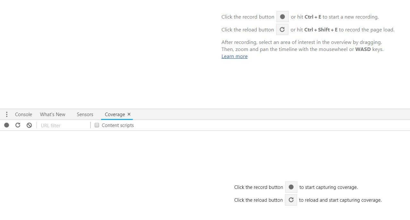Focus the URL filter input field
The image size is (410, 220).
click(64, 125)
